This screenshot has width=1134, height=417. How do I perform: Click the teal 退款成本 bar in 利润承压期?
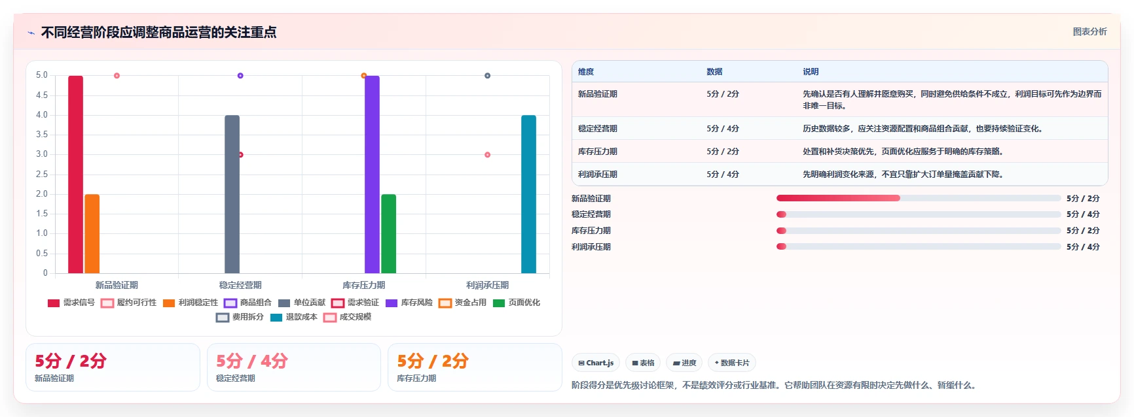(529, 194)
